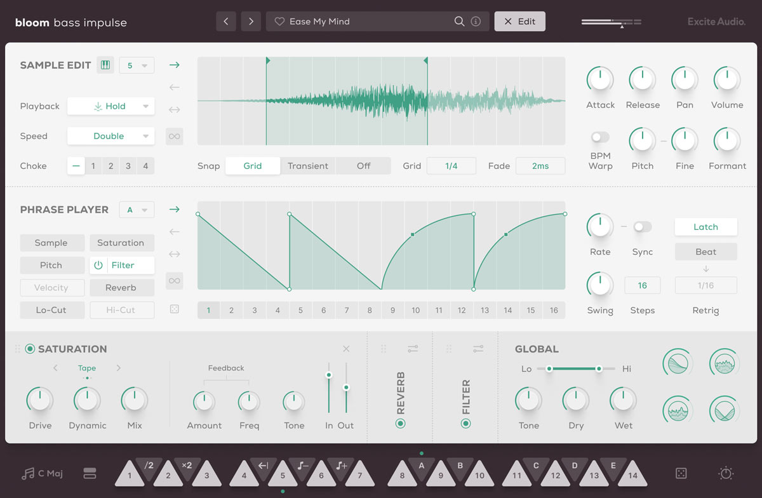762x498 pixels.
Task: Open the Playback Hold dropdown
Action: pyautogui.click(x=110, y=106)
